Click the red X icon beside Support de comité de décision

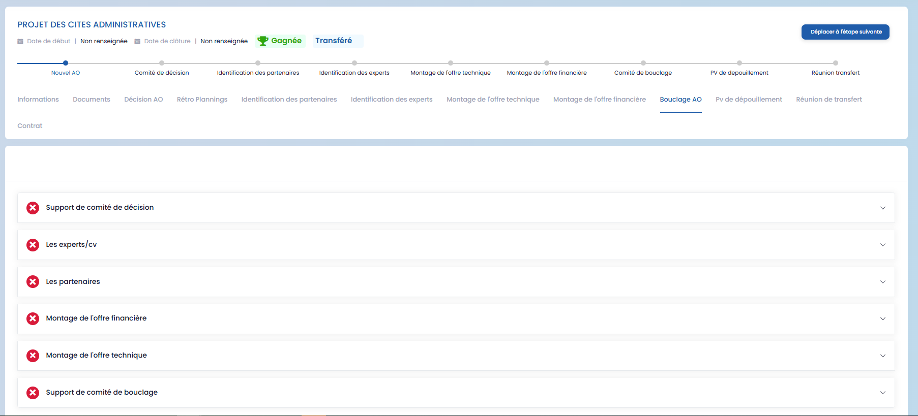(x=33, y=208)
